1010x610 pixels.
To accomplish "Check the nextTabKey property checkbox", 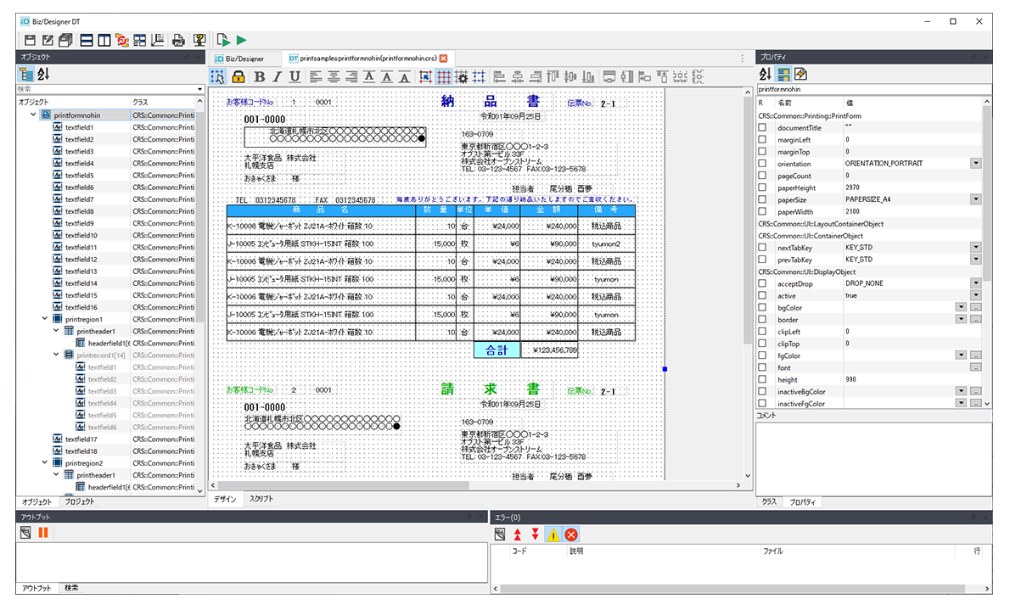I will tap(762, 248).
